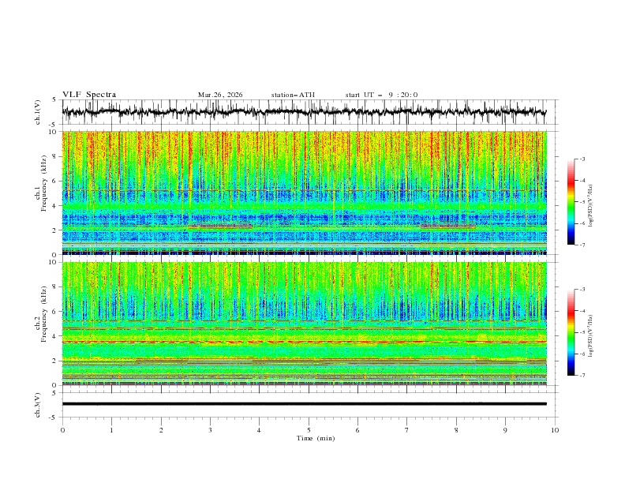Click the "2" tick on the time axis
Screen dimensions: 625x483
point(161,430)
